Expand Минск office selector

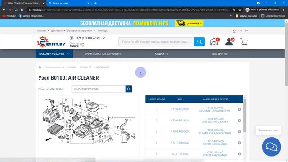[x=77, y=46]
